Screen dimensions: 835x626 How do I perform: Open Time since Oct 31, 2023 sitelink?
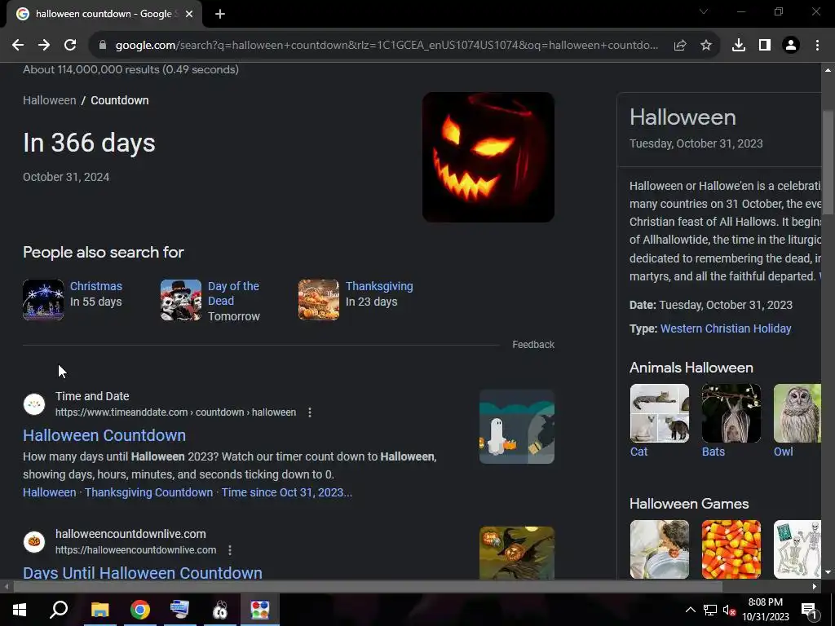(286, 492)
